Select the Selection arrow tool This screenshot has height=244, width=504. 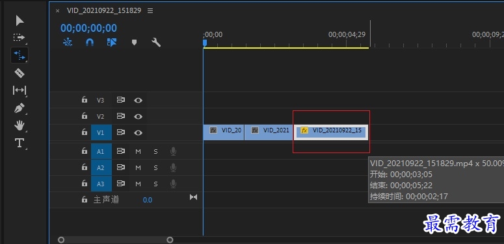20,21
